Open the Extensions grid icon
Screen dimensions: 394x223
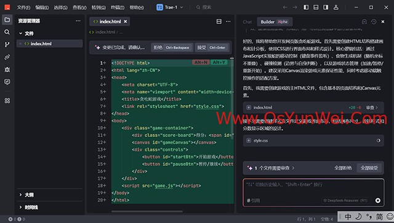(x=7, y=101)
